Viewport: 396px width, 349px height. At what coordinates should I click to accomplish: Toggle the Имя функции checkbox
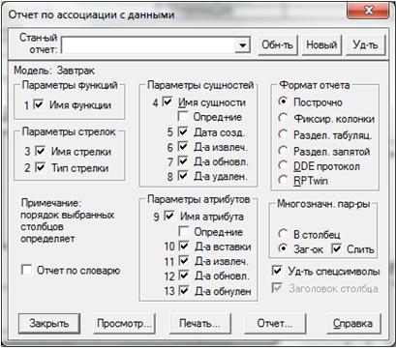click(39, 104)
